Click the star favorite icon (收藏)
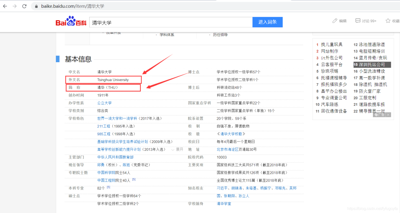 [388, 21]
